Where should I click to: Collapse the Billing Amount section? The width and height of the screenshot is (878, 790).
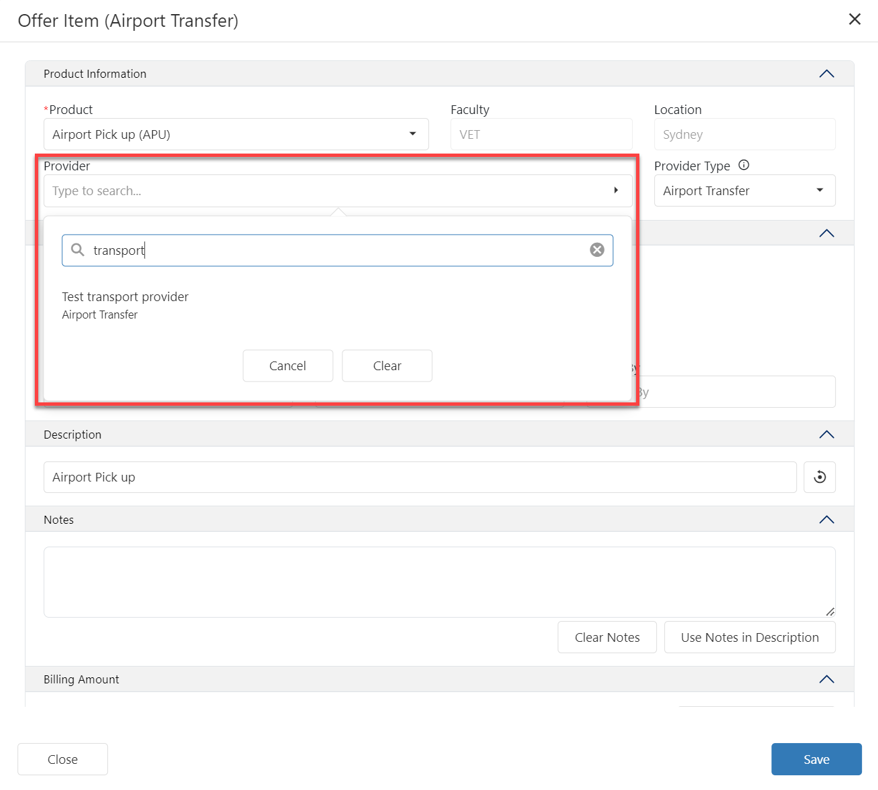pos(826,679)
